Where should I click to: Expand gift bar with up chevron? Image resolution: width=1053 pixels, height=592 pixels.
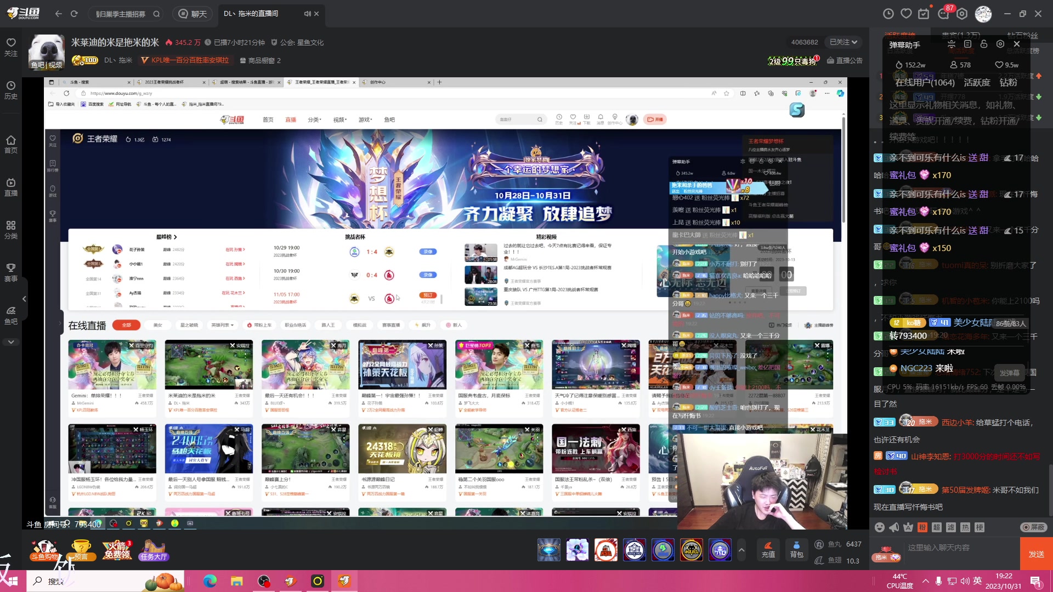coord(741,550)
